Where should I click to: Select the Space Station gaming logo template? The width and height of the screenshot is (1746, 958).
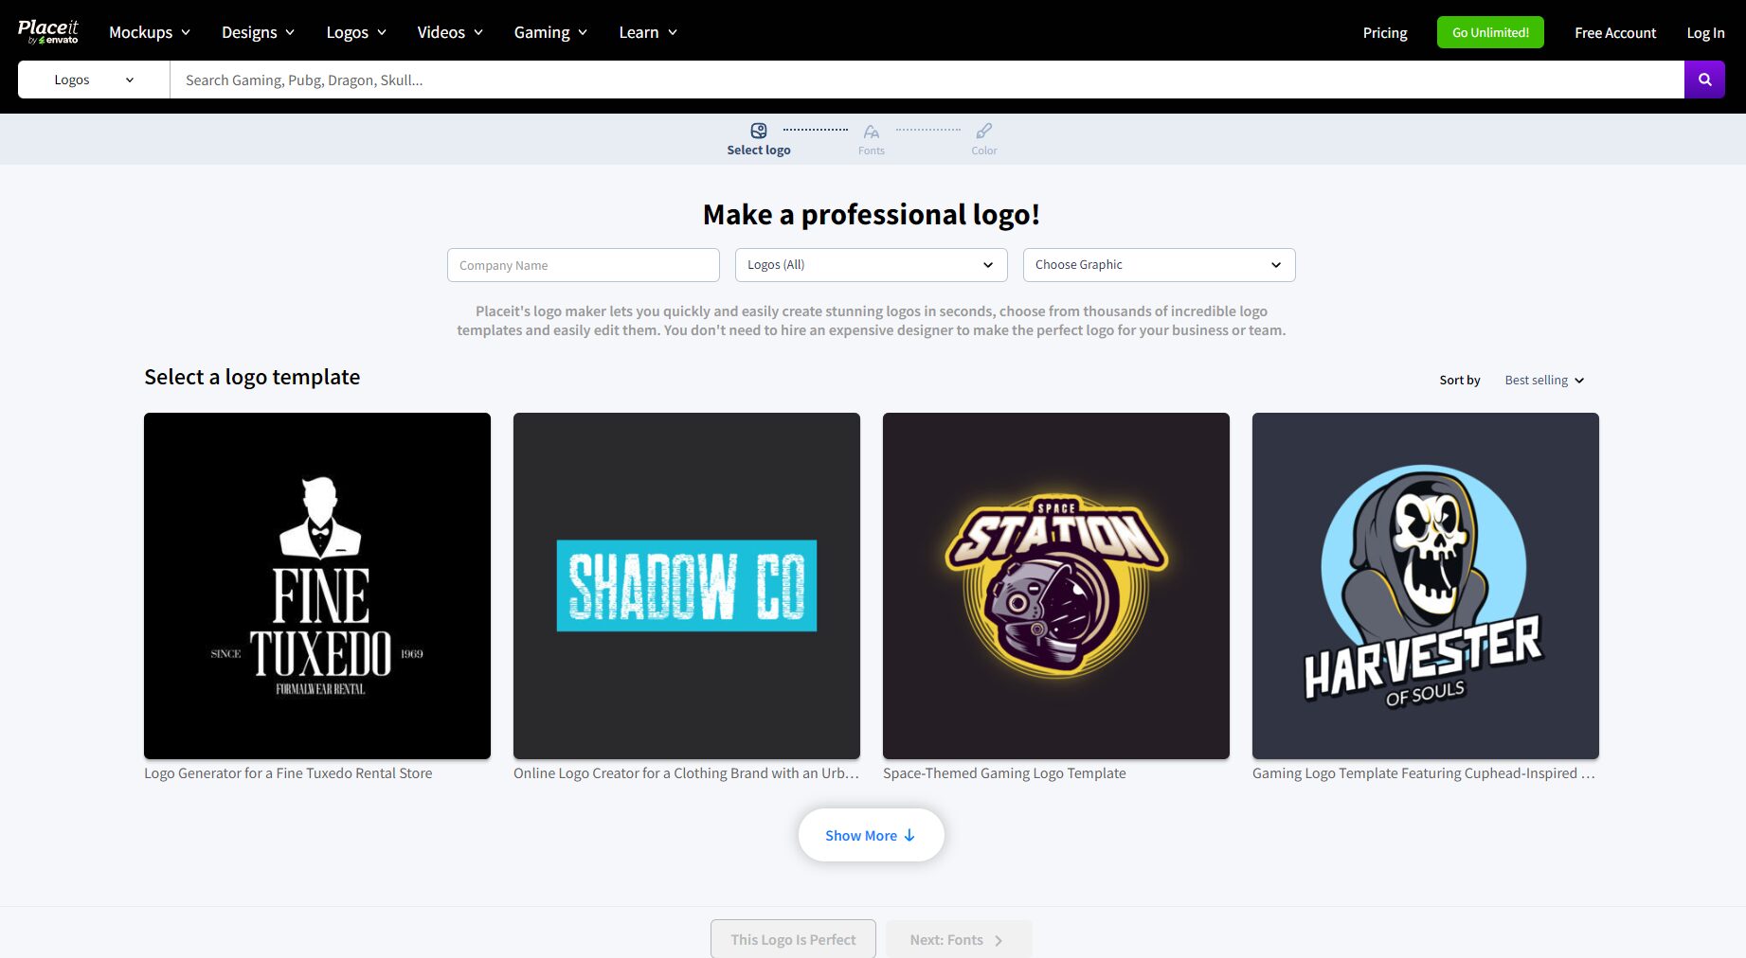pos(1055,585)
